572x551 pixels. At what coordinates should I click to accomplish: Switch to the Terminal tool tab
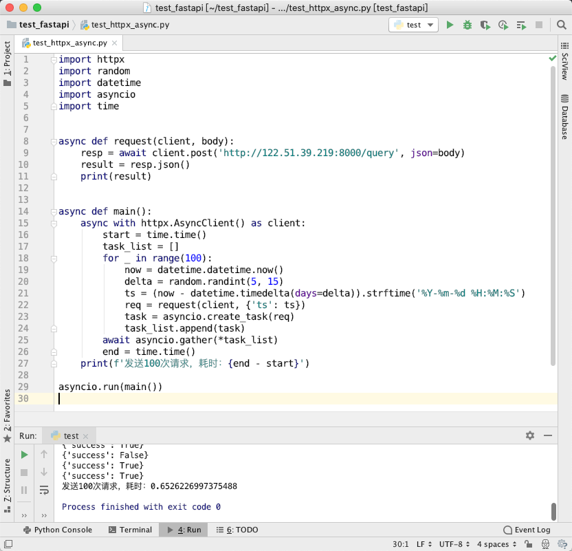click(130, 530)
